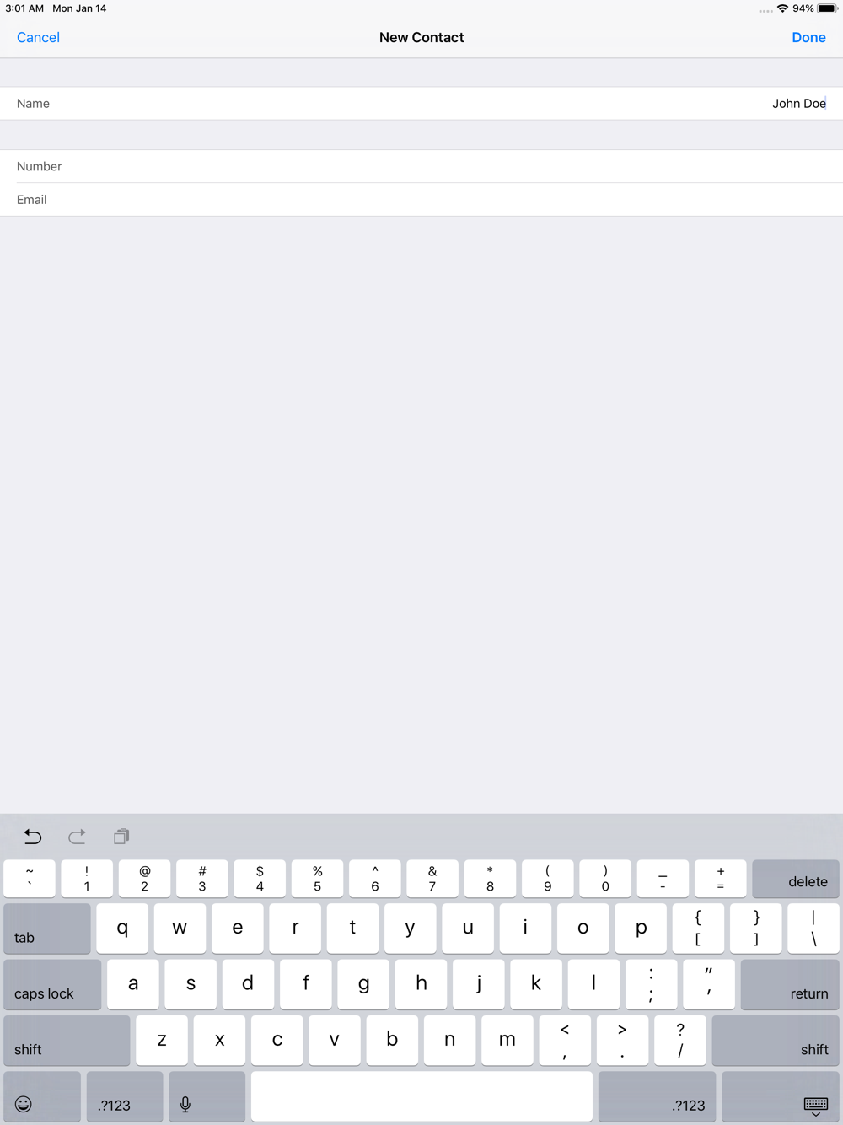Tap the period greater-than key
Image resolution: width=843 pixels, height=1125 pixels.
(x=622, y=1041)
